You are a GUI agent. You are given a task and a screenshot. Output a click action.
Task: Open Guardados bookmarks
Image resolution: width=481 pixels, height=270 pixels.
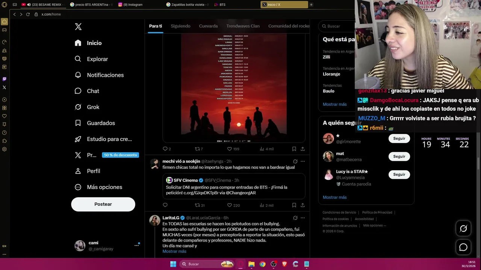coord(95,123)
